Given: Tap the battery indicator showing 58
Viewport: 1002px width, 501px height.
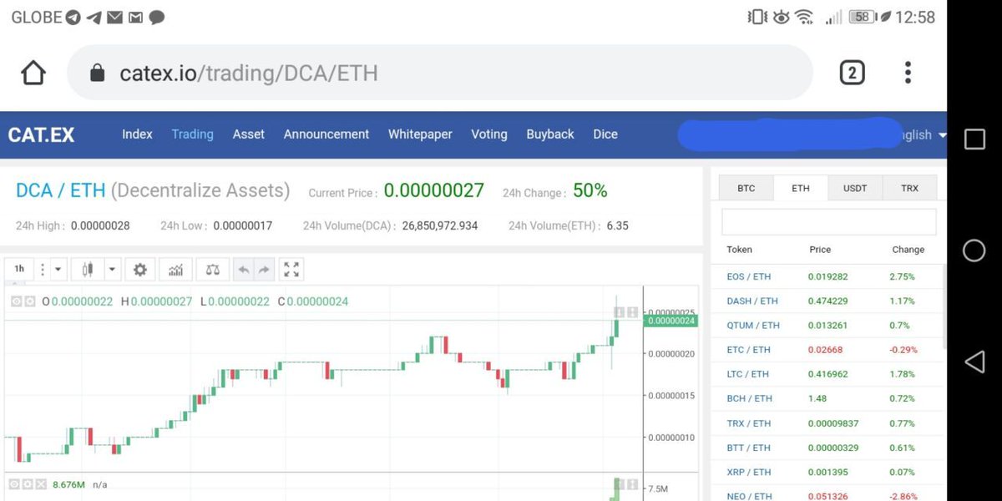Looking at the screenshot, I should point(863,17).
